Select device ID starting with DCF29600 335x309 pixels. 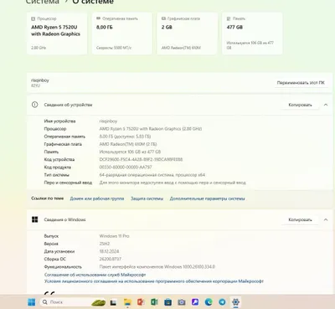coord(141,159)
